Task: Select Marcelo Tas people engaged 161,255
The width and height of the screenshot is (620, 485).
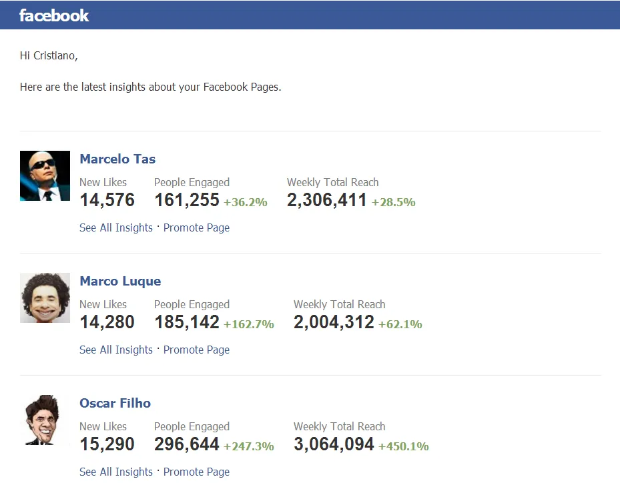Action: (x=187, y=200)
